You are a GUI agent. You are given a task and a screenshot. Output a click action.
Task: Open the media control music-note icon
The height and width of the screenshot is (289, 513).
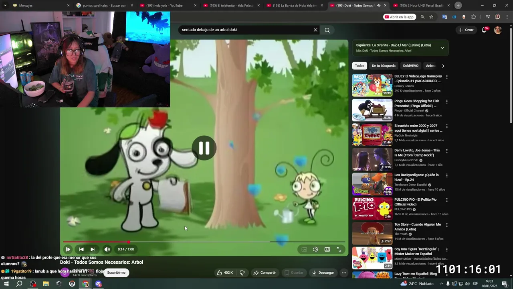(x=488, y=17)
